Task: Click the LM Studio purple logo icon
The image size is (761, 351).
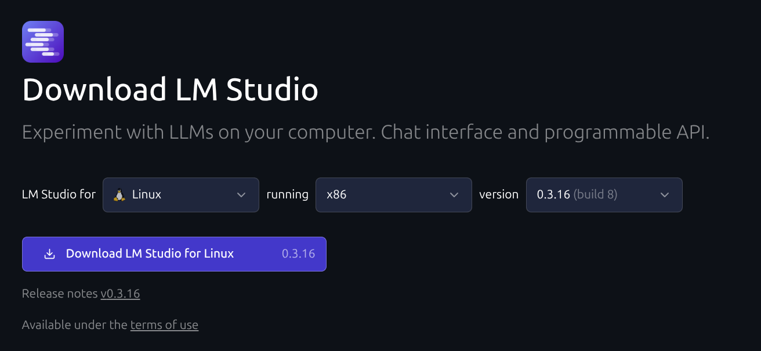Action: (x=43, y=41)
